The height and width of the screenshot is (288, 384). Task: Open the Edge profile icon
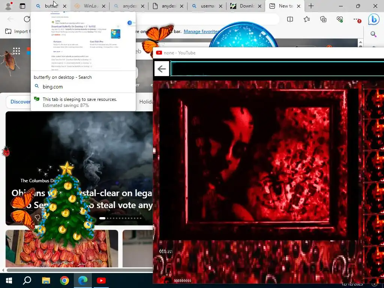click(9, 6)
